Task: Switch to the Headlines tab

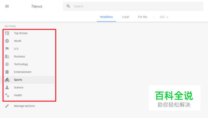Action: click(x=106, y=17)
